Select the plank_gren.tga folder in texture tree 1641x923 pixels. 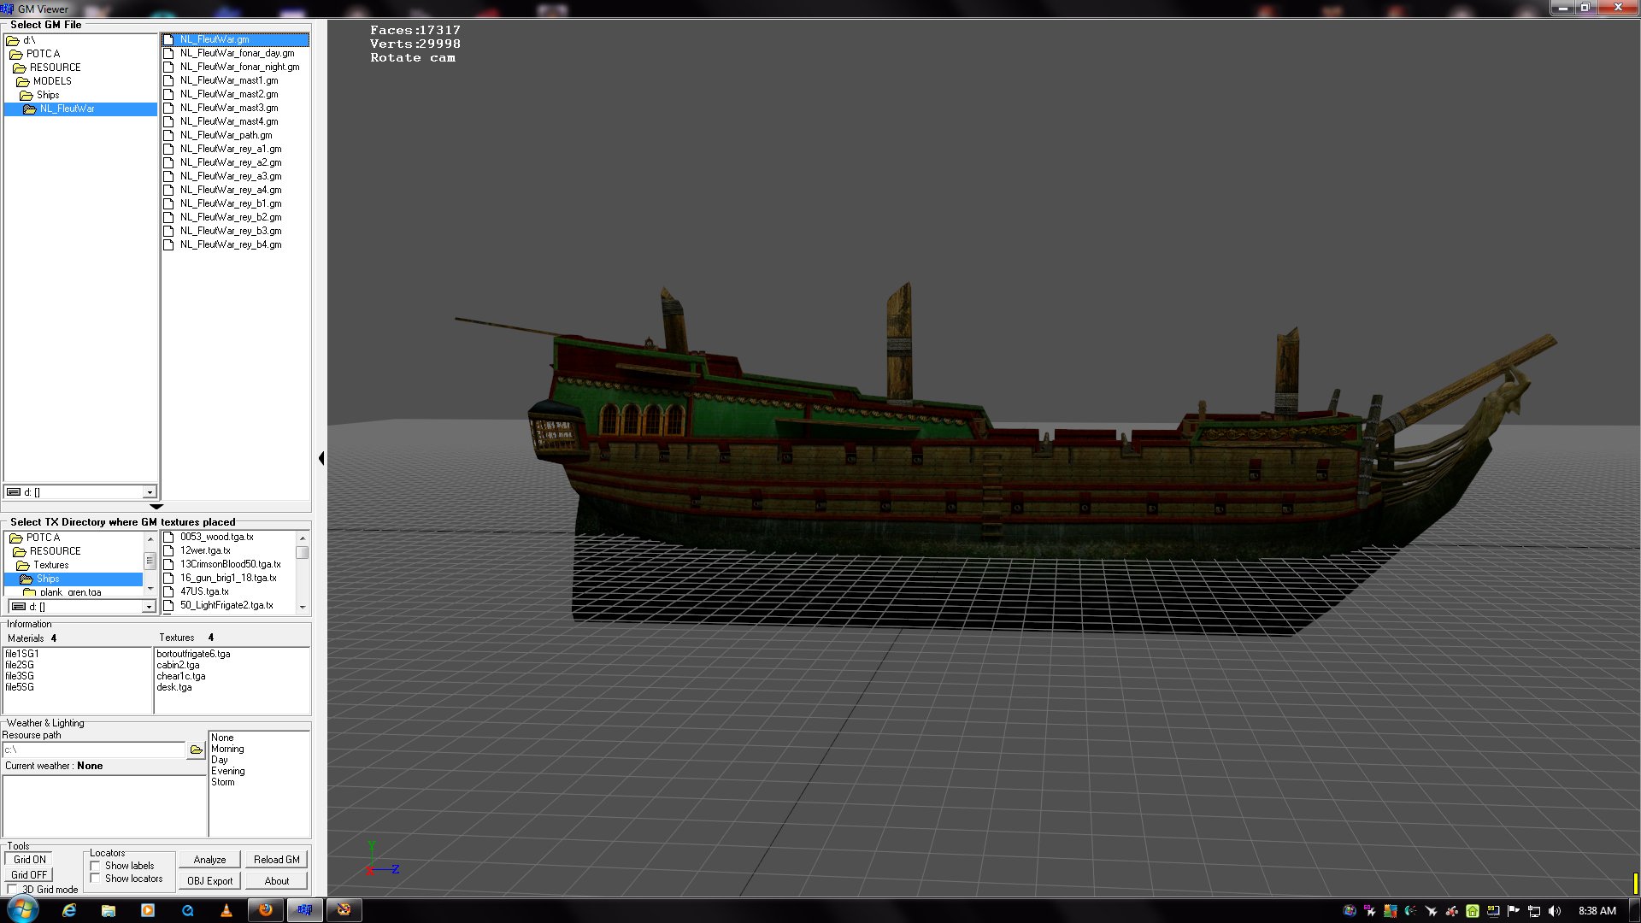[x=70, y=592]
